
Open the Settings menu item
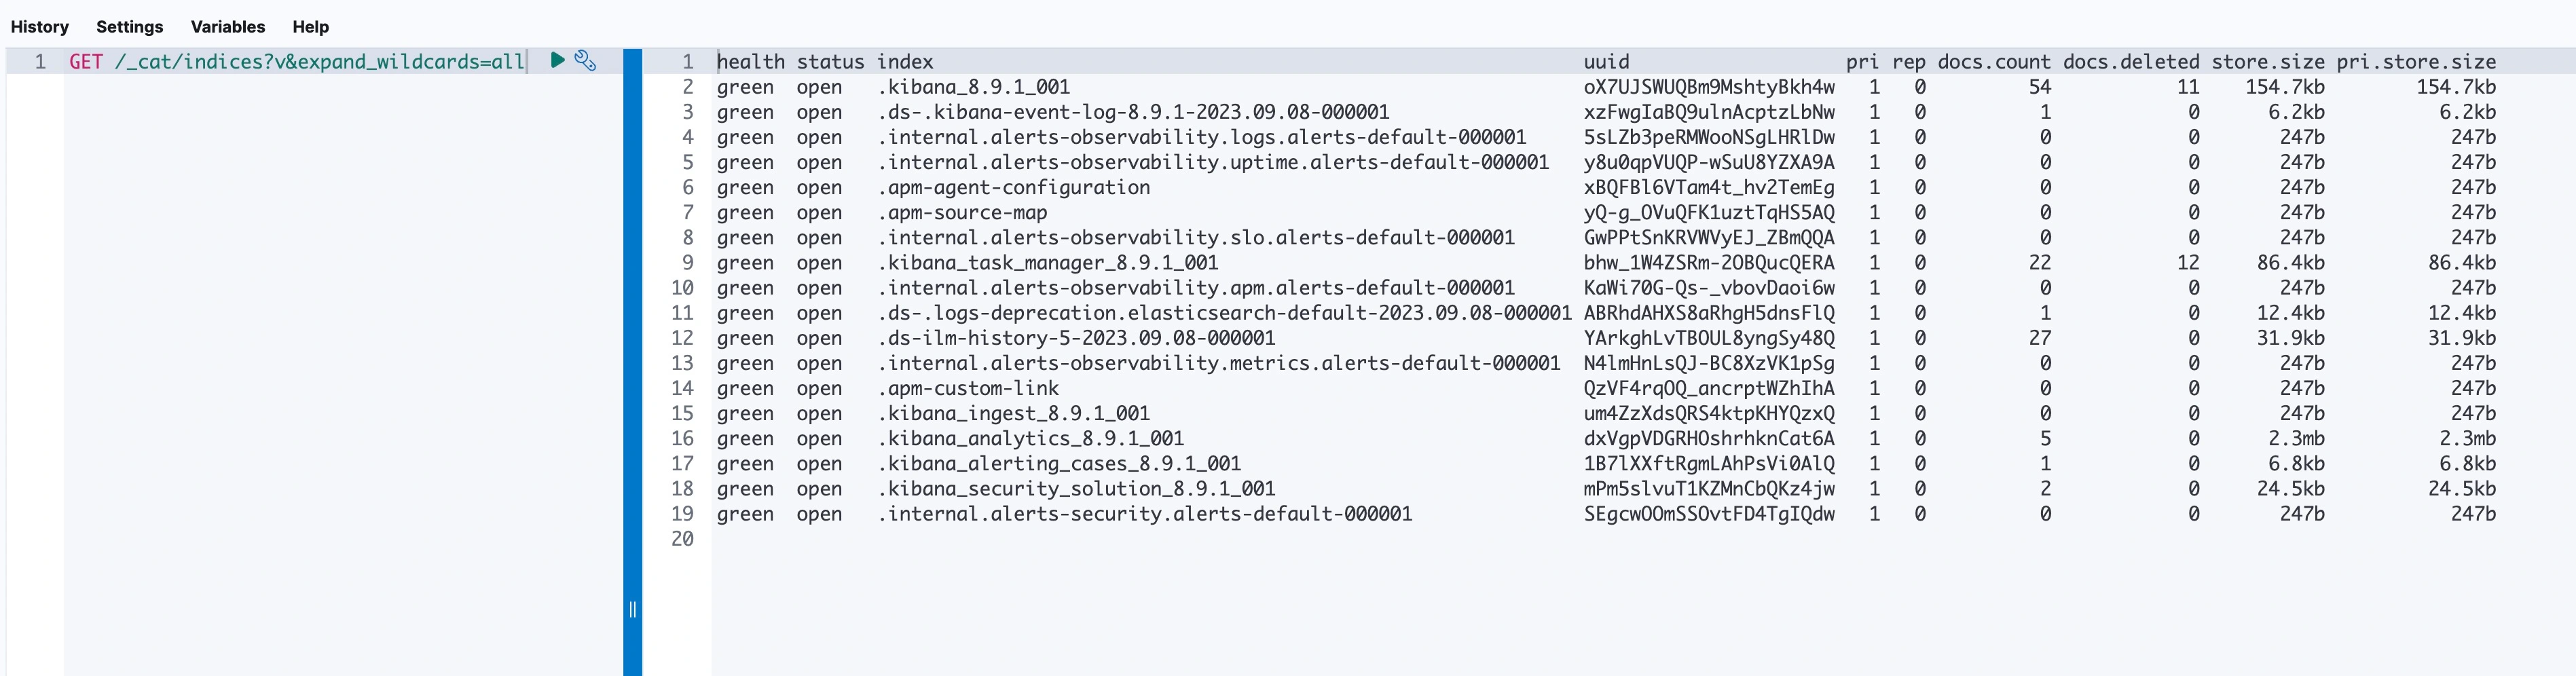pyautogui.click(x=129, y=27)
